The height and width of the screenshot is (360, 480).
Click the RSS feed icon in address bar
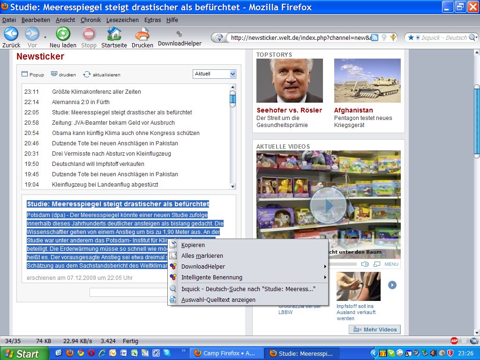click(375, 37)
